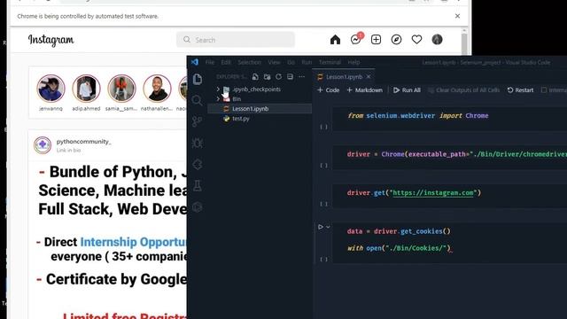The height and width of the screenshot is (319, 567).
Task: Open Instagram Messenger with notification badge
Action: (x=356, y=39)
